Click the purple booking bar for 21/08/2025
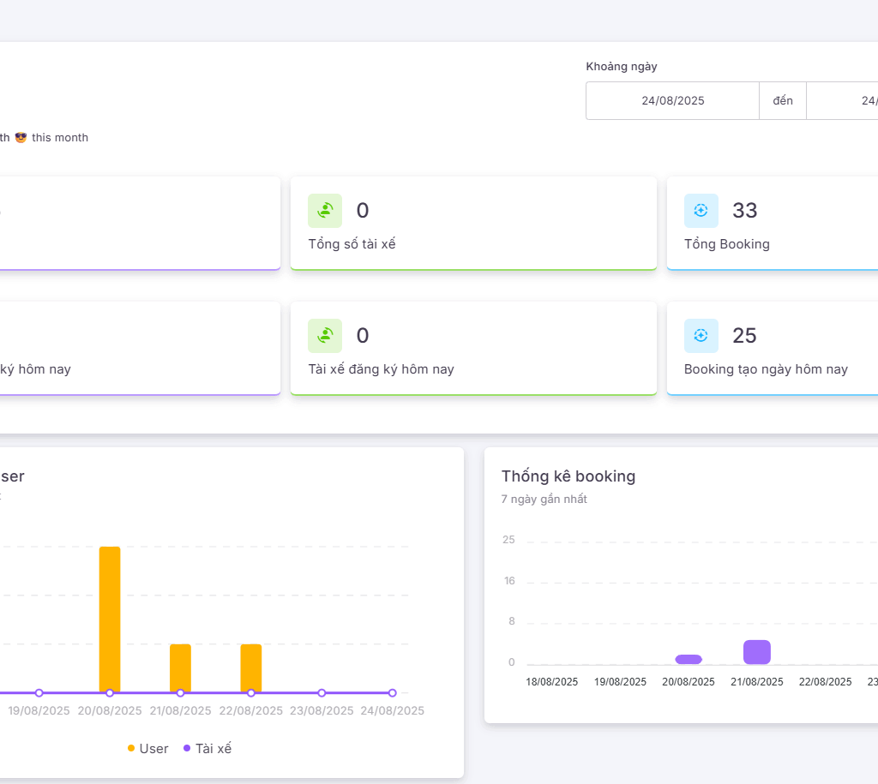Screen dimensions: 878x784 (757, 652)
